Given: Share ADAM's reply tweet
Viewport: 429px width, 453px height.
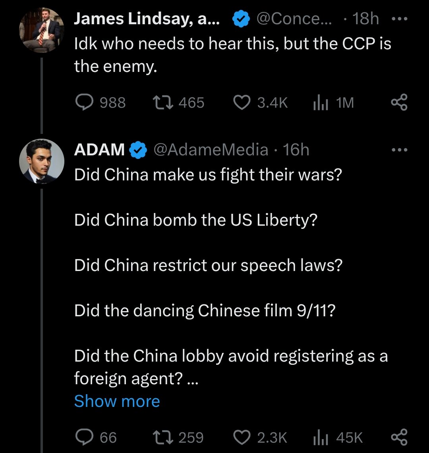Looking at the screenshot, I should pos(399,437).
